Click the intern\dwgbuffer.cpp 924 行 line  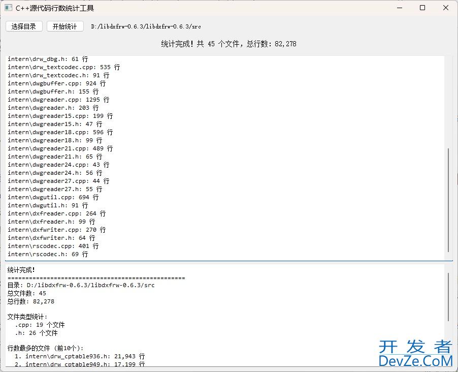pos(56,83)
